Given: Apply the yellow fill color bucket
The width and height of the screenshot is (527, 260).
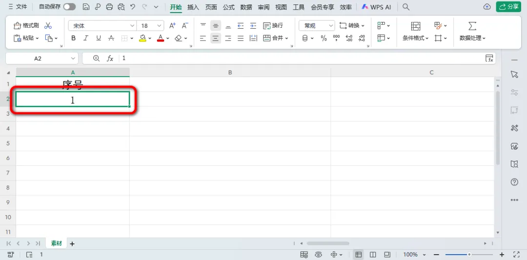Looking at the screenshot, I should click(143, 39).
